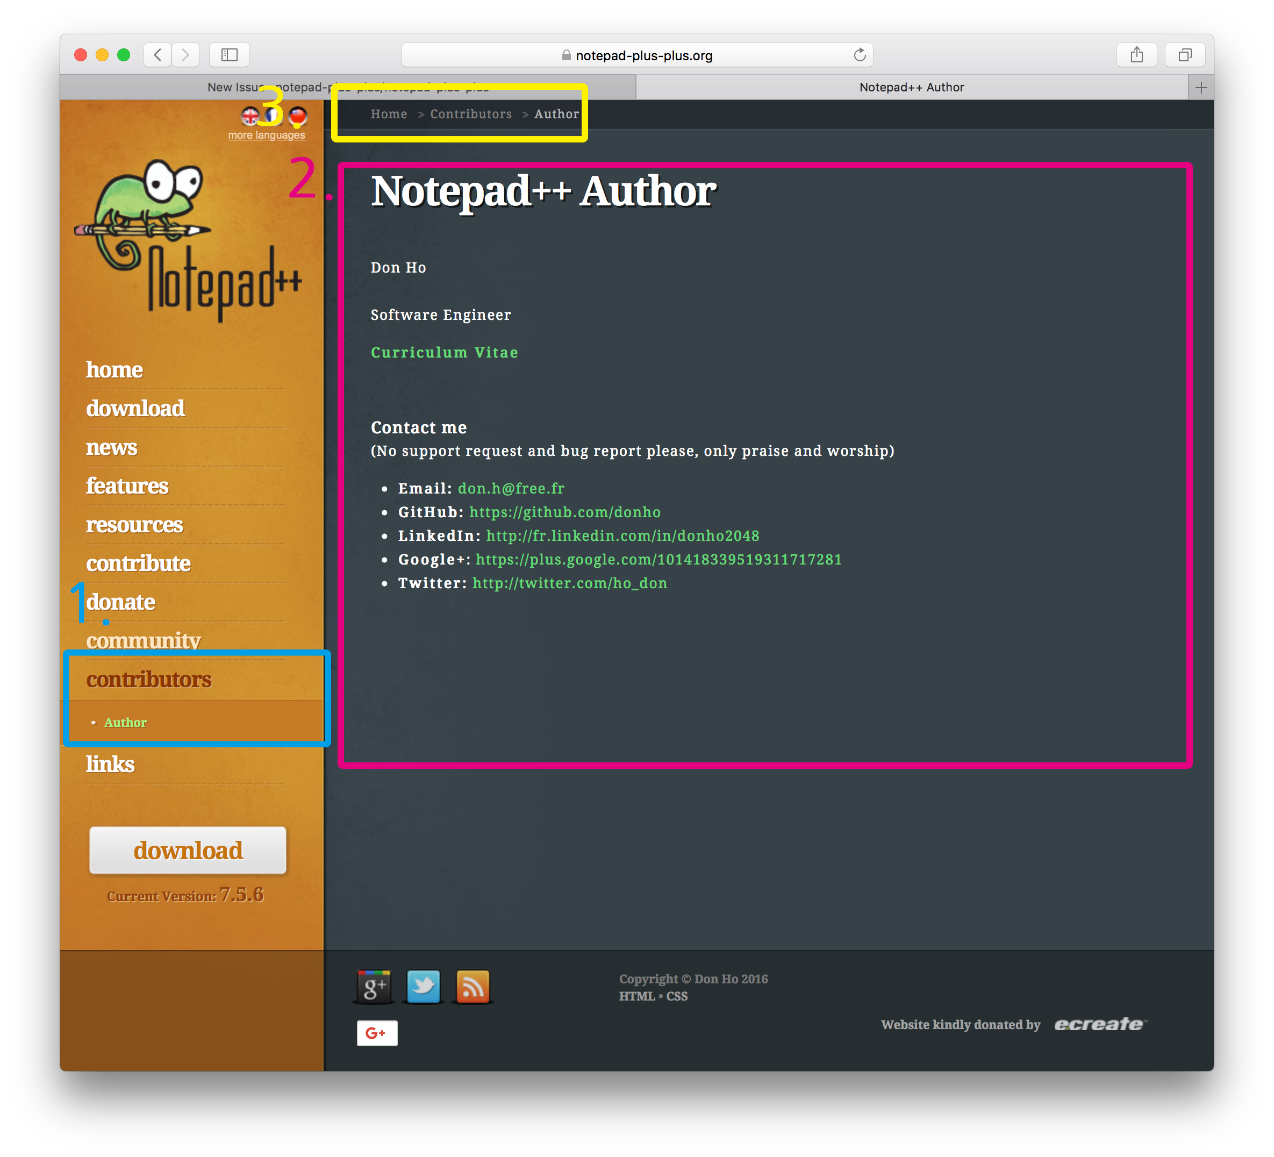Viewport: 1274px width, 1157px height.
Task: Open the Safari share icon
Action: [x=1136, y=55]
